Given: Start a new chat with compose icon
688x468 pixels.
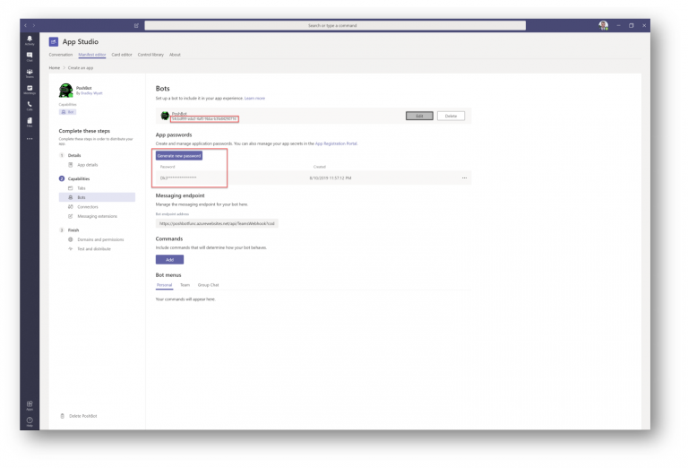Looking at the screenshot, I should 136,25.
